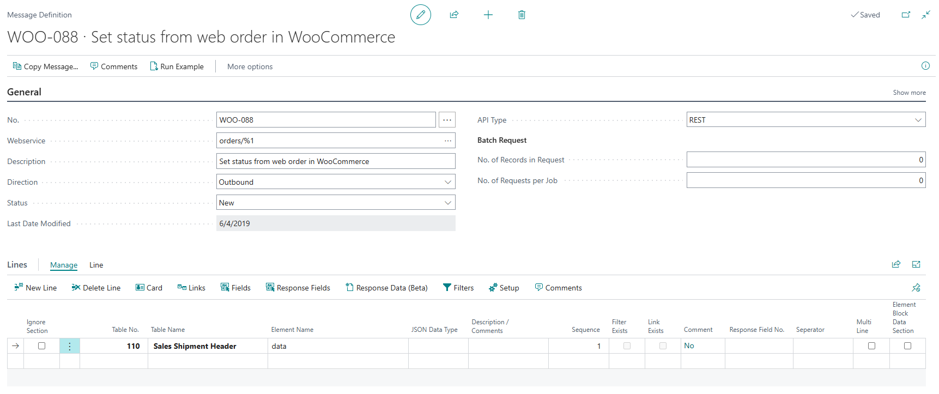939x394 pixels.
Task: Open row options menu for data line
Action: [x=70, y=346]
